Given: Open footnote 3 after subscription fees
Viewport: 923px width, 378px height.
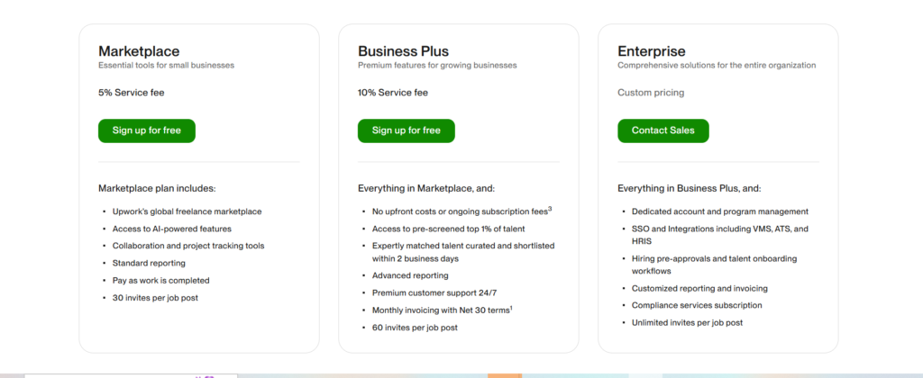Looking at the screenshot, I should (550, 208).
